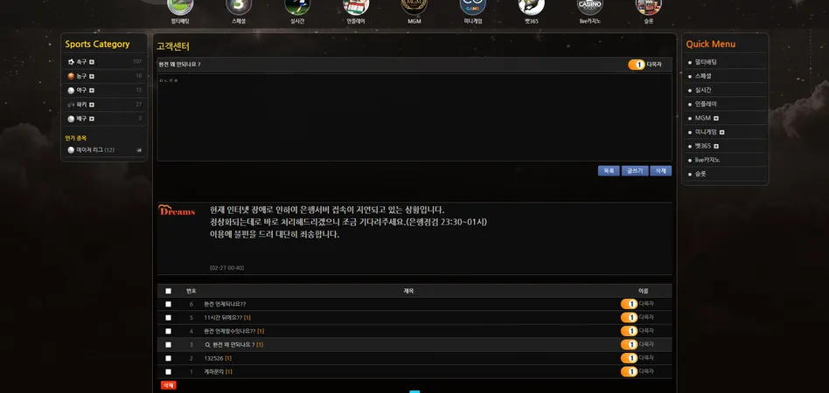Click the ball icon beside 메이저 리그

(71, 150)
